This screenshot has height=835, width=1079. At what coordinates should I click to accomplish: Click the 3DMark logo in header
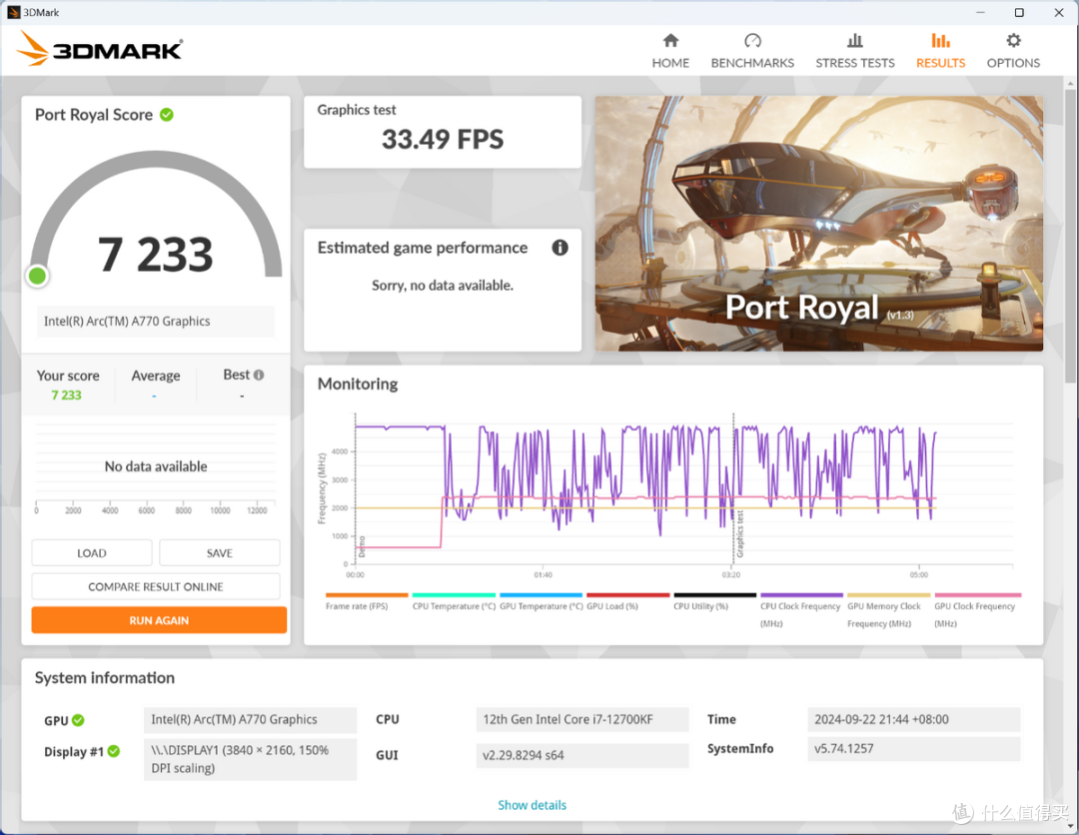(100, 49)
